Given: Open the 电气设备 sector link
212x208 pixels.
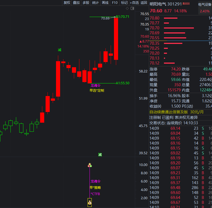Looking at the screenshot, I should click(205, 4).
